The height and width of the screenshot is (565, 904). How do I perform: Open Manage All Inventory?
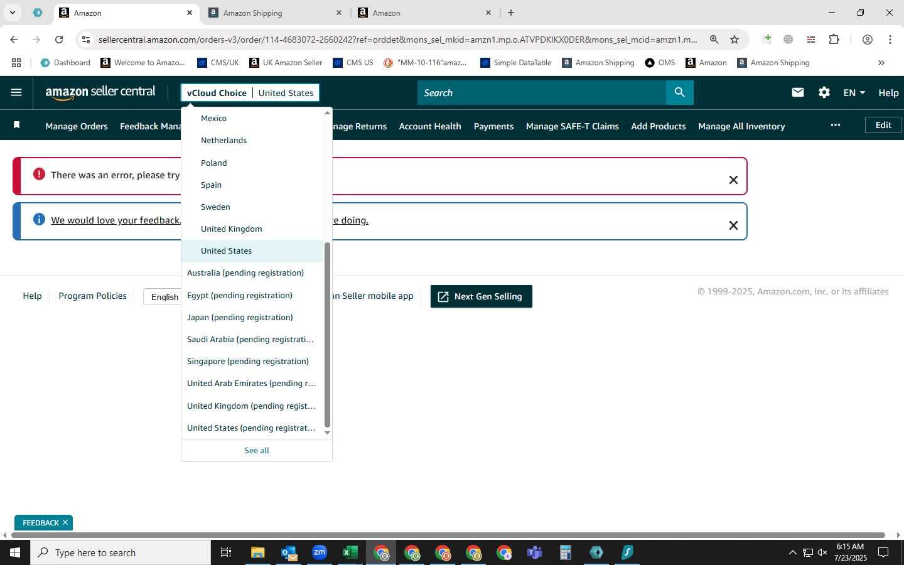(x=741, y=126)
